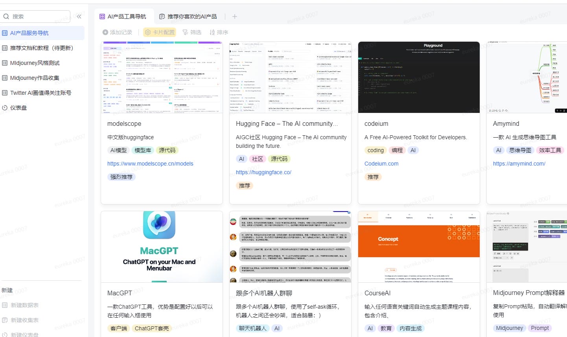Click the form icon on 推荐你喜欢的AI产品 tab

162,17
